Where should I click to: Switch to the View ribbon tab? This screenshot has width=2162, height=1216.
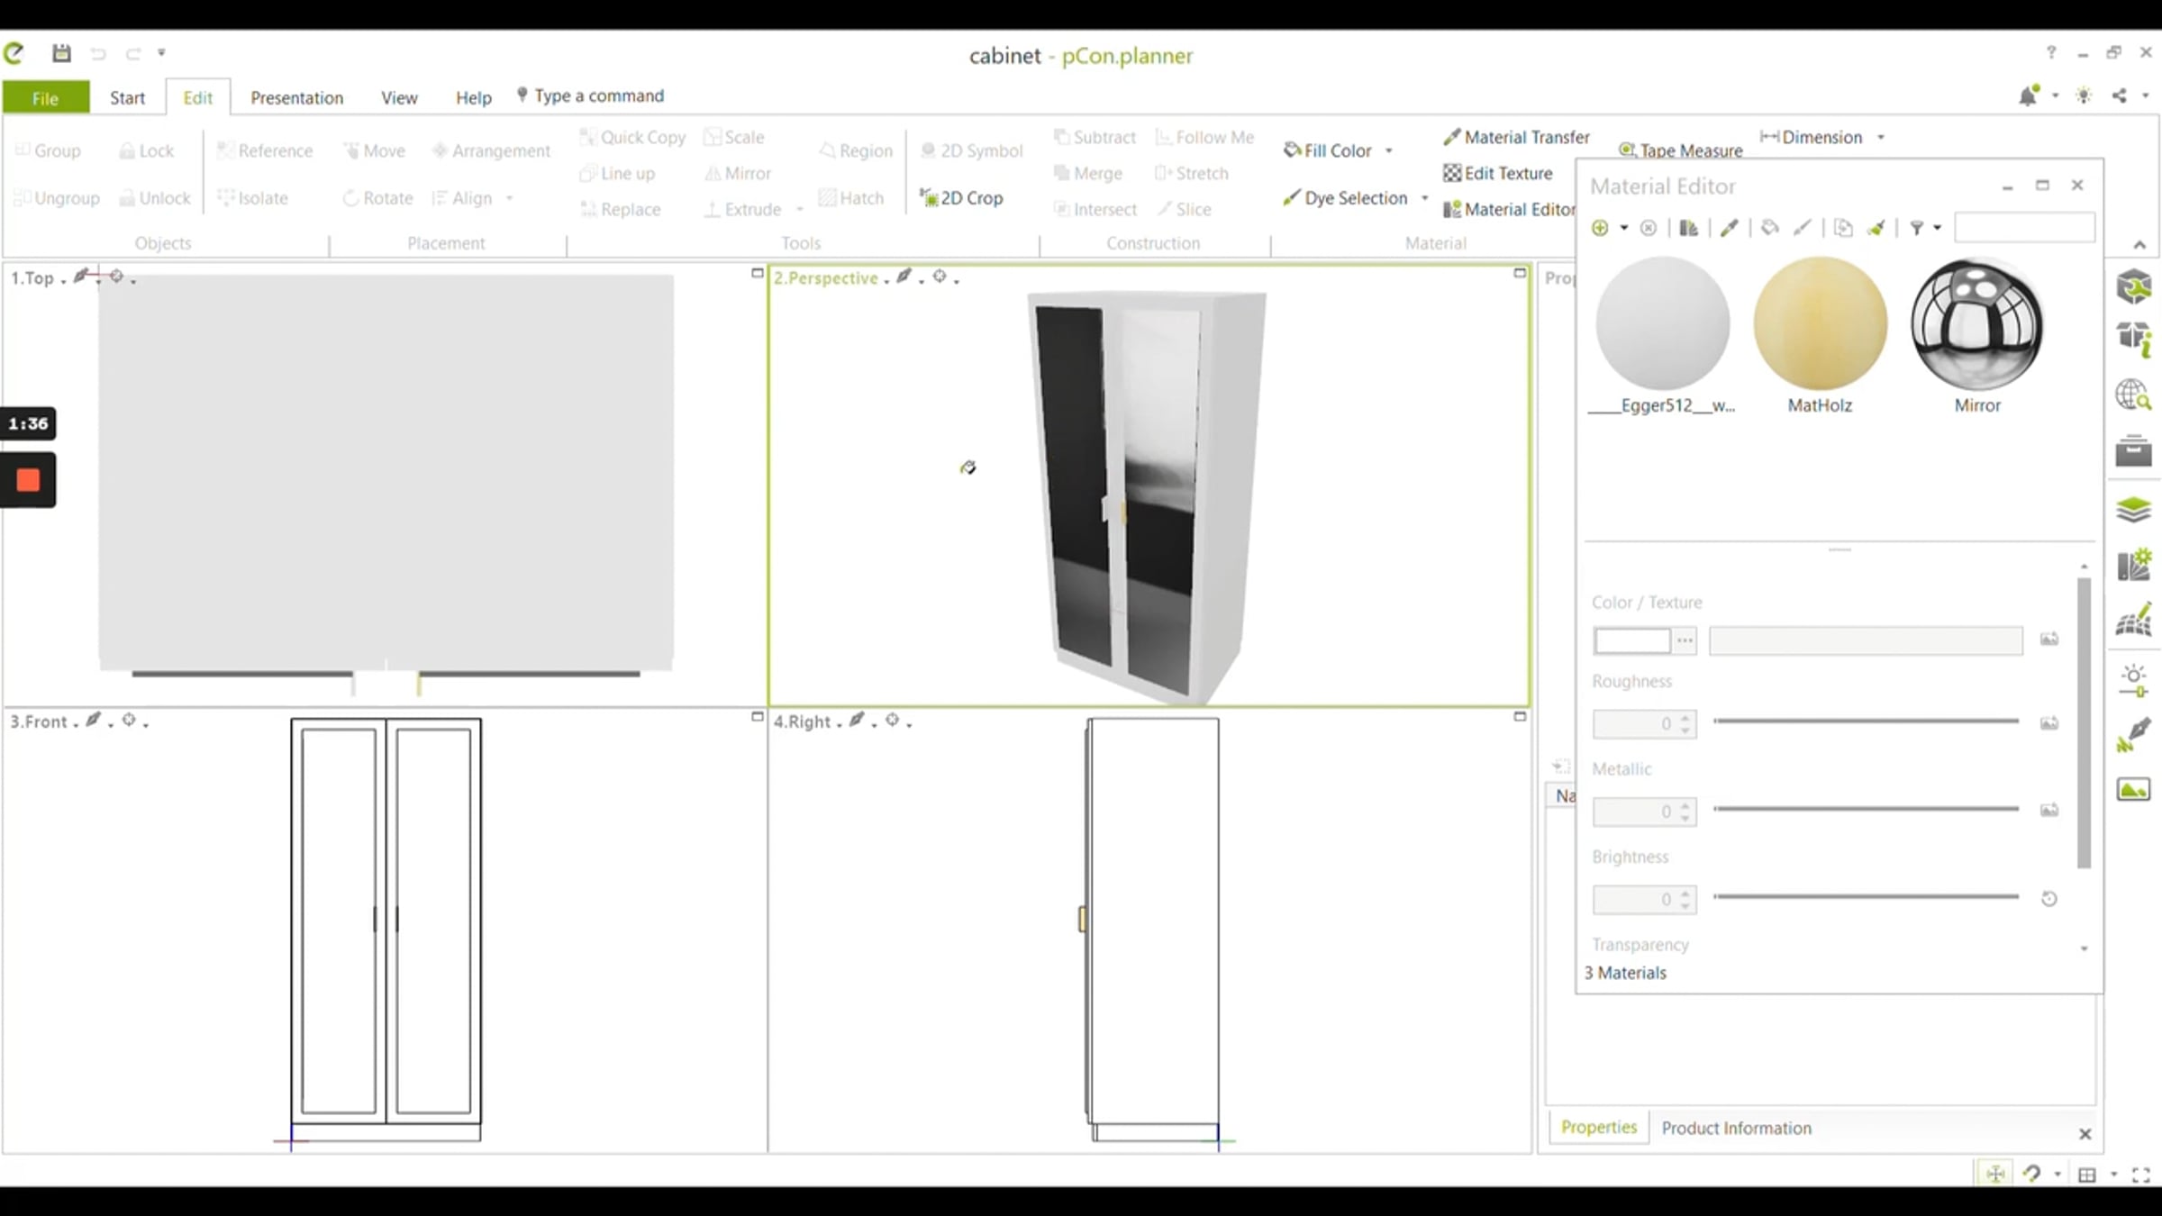pos(399,97)
